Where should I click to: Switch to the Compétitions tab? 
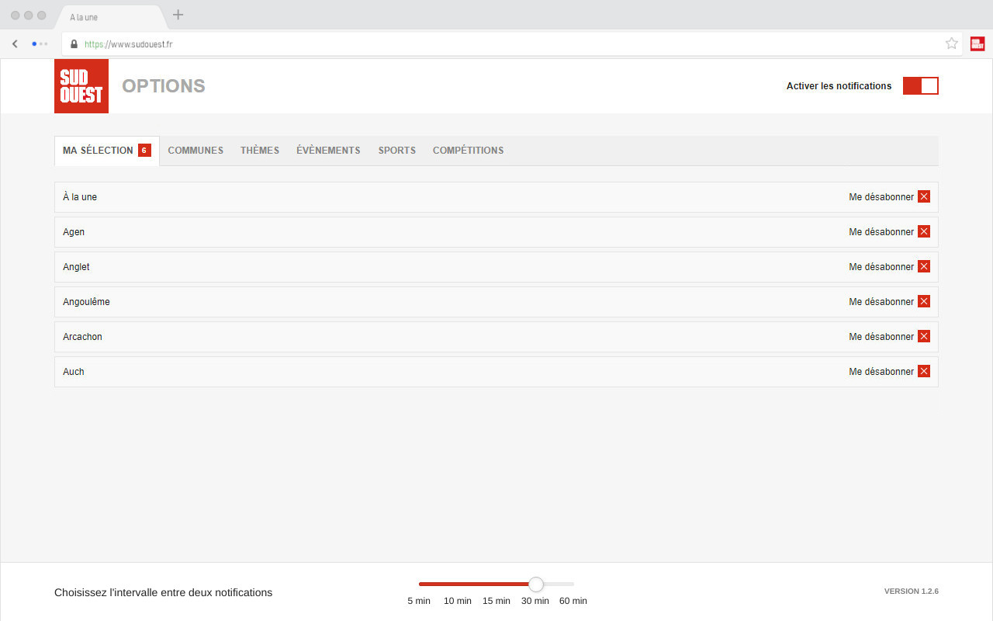pyautogui.click(x=468, y=151)
